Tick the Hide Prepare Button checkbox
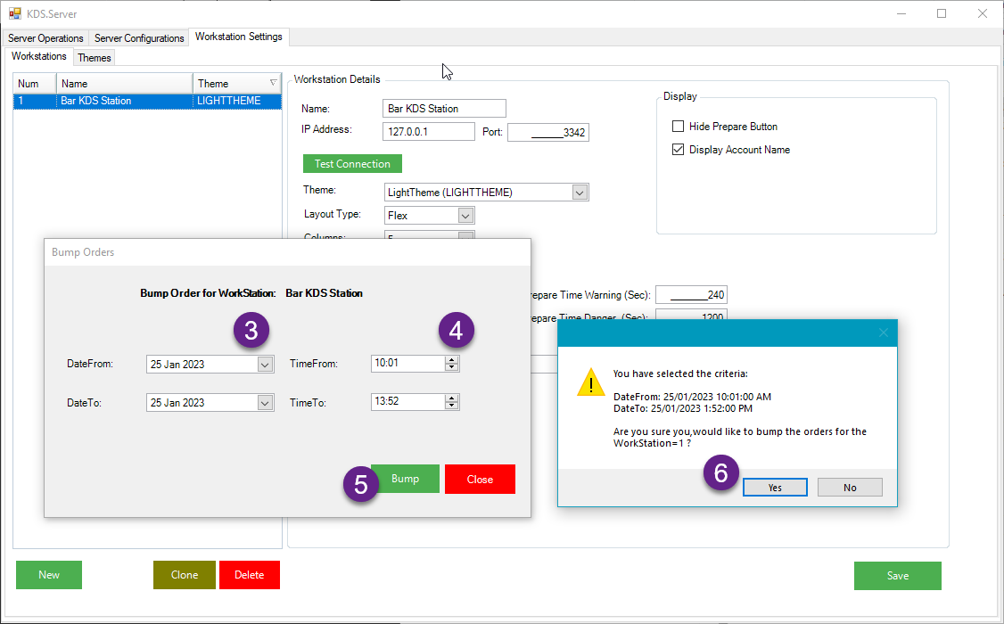The image size is (1004, 624). (679, 127)
